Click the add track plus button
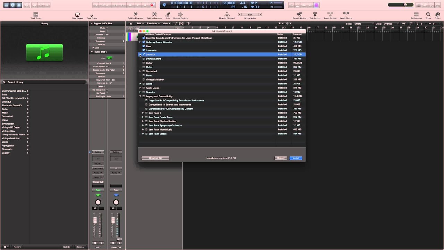The image size is (444, 250). point(131,29)
